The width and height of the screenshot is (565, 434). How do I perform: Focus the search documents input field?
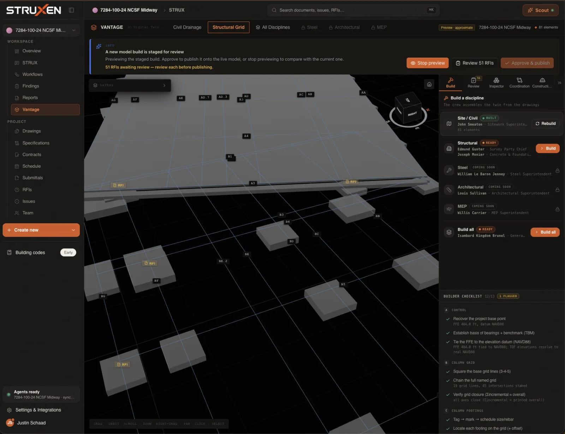[x=353, y=10]
